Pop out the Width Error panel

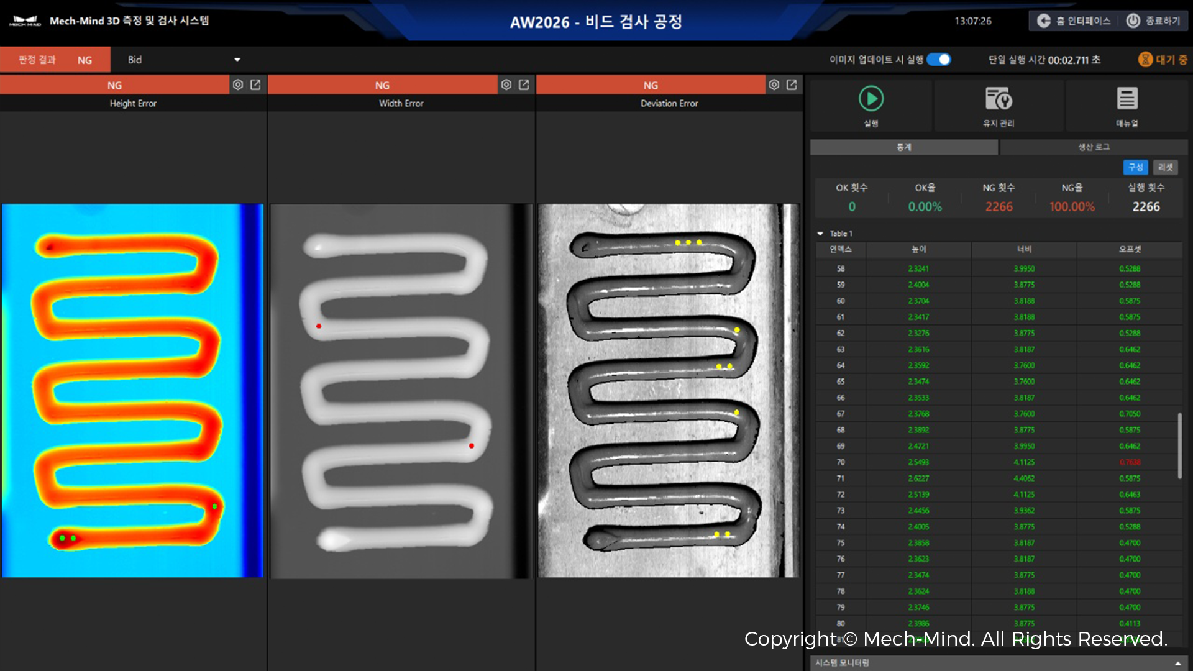524,84
